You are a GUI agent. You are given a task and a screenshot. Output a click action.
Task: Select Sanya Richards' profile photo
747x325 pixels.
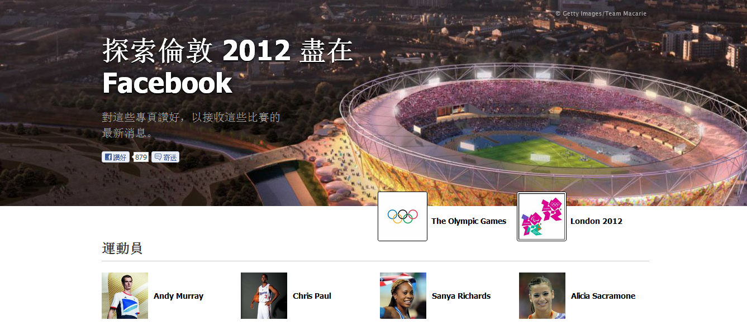pyautogui.click(x=403, y=296)
